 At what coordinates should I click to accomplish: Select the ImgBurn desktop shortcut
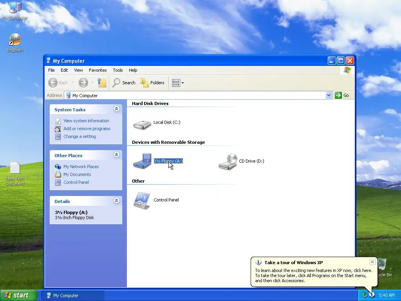15,43
